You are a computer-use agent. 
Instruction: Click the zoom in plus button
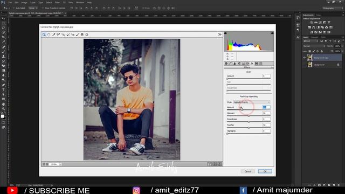[47, 164]
